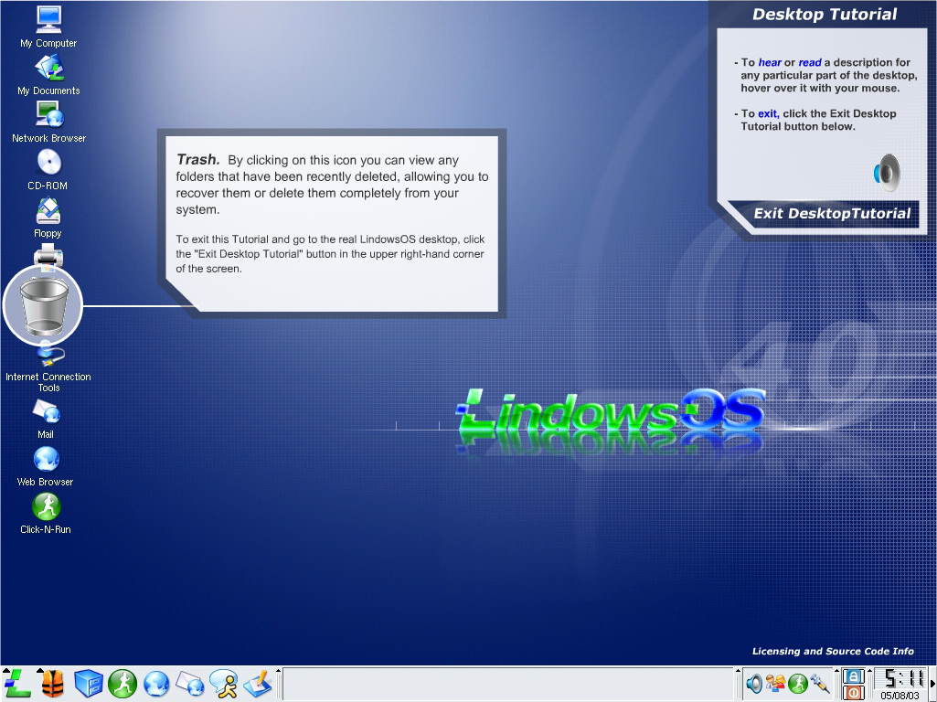Open Licensing and Source Code Info
This screenshot has height=702, width=937.
[833, 651]
